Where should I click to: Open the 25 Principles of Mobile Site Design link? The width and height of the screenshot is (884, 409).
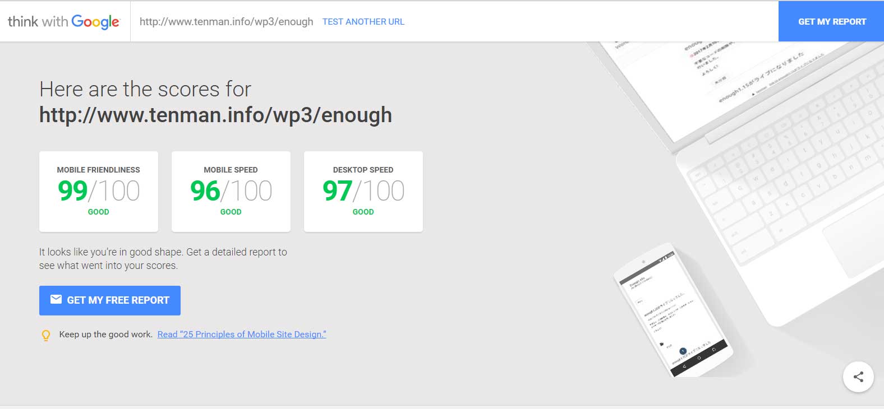242,334
